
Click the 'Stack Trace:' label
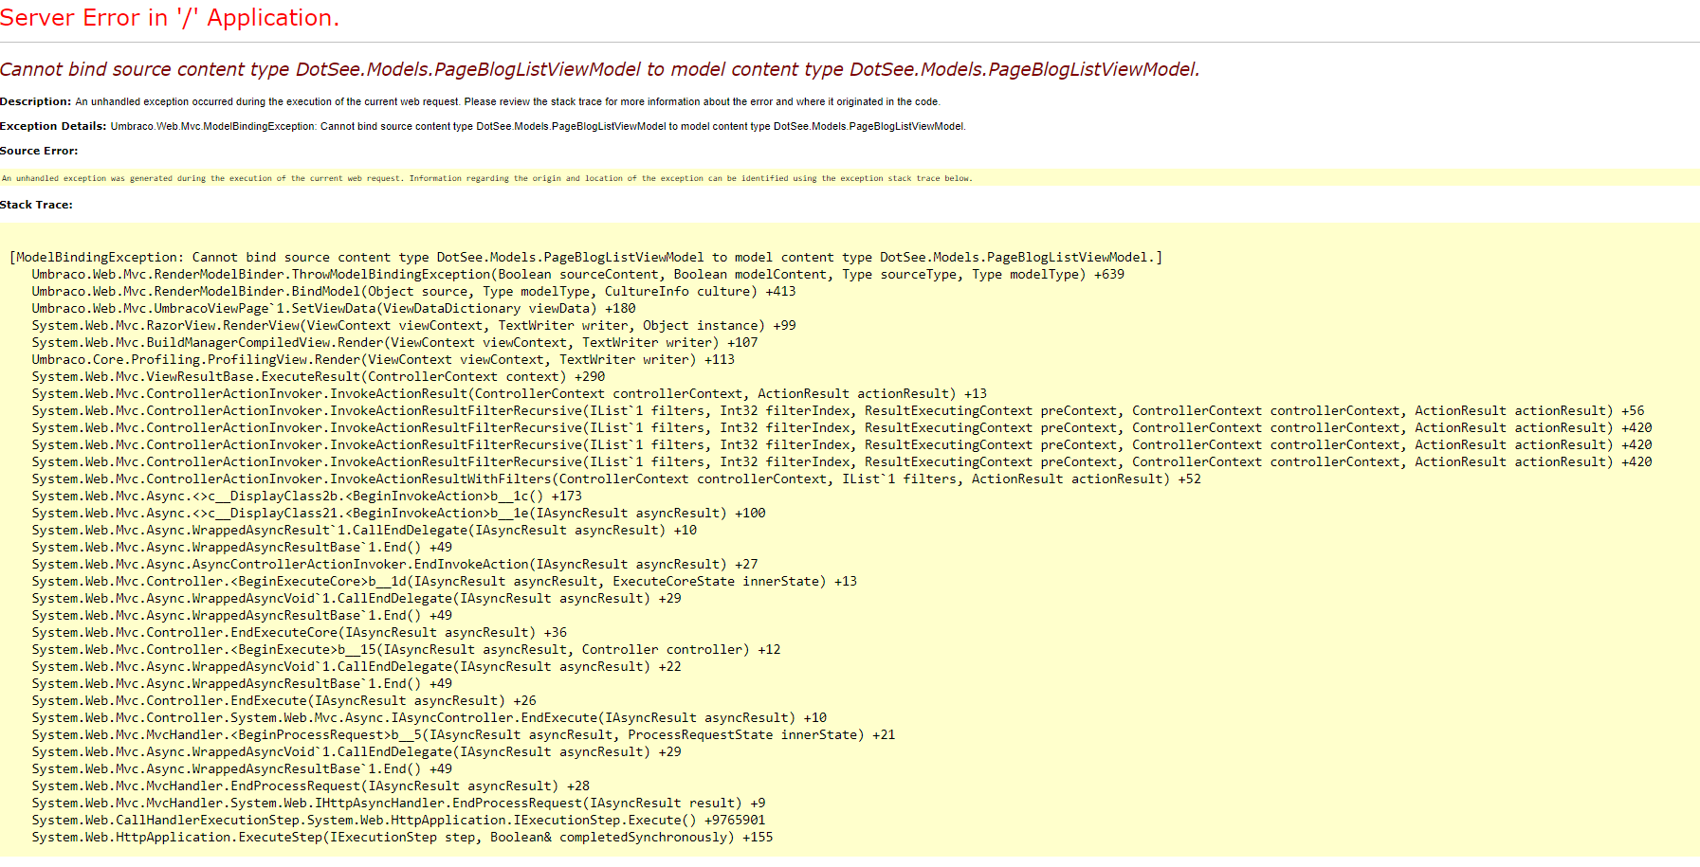click(36, 205)
